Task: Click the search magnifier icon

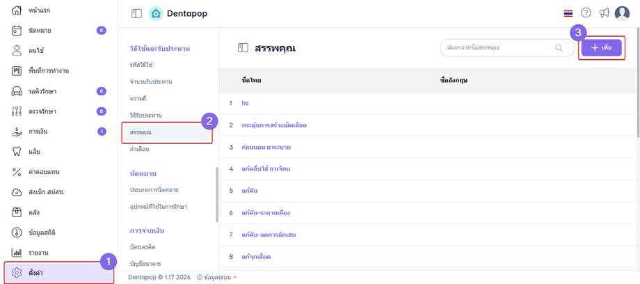Action: click(559, 48)
